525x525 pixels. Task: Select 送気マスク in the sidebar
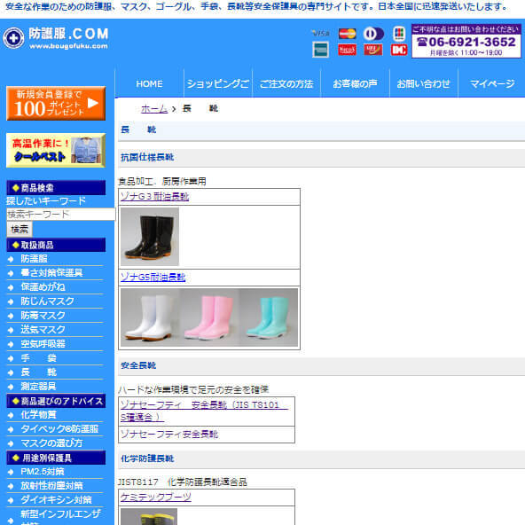tap(43, 330)
